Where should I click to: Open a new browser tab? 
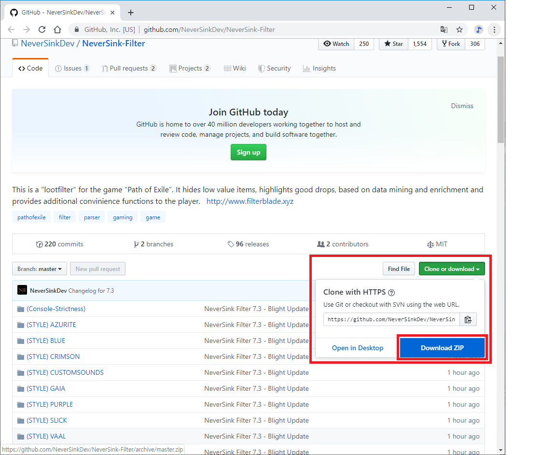coord(130,13)
